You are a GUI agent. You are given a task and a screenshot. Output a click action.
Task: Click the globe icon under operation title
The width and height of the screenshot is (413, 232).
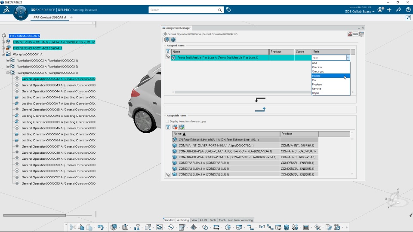click(x=173, y=40)
